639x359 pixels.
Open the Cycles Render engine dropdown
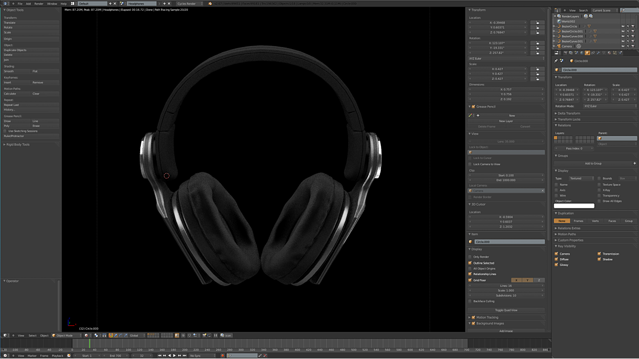189,4
